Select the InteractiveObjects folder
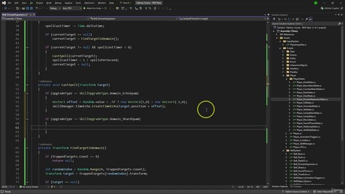Viewport: 345px width, 194px height. [298, 65]
